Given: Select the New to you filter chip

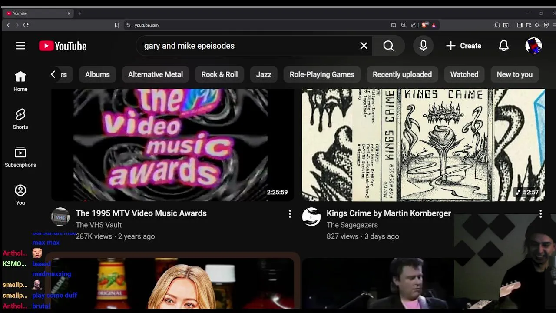Looking at the screenshot, I should [x=515, y=74].
